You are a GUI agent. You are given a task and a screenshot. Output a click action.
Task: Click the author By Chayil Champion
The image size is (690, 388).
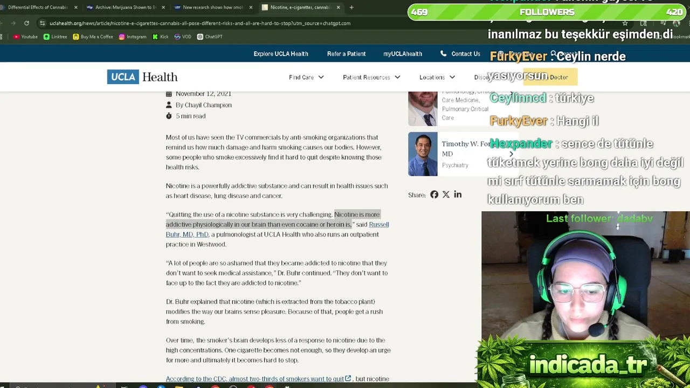coord(204,105)
